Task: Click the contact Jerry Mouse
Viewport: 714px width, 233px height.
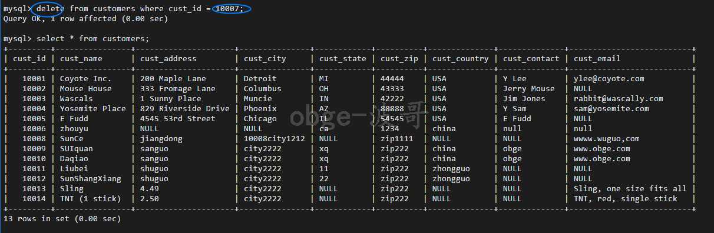Action: tap(529, 89)
